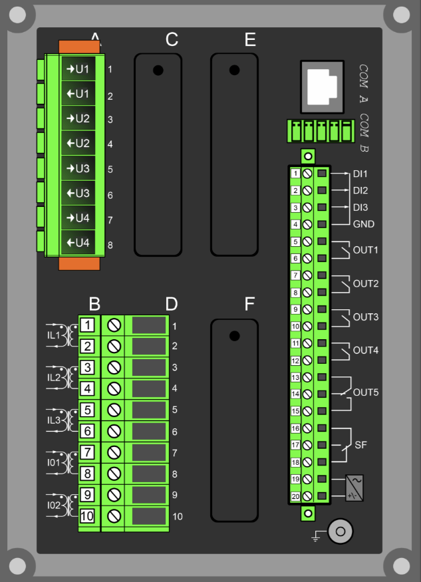Click the incoming U1 voltage terminal
421x582 pixels.
click(x=78, y=69)
